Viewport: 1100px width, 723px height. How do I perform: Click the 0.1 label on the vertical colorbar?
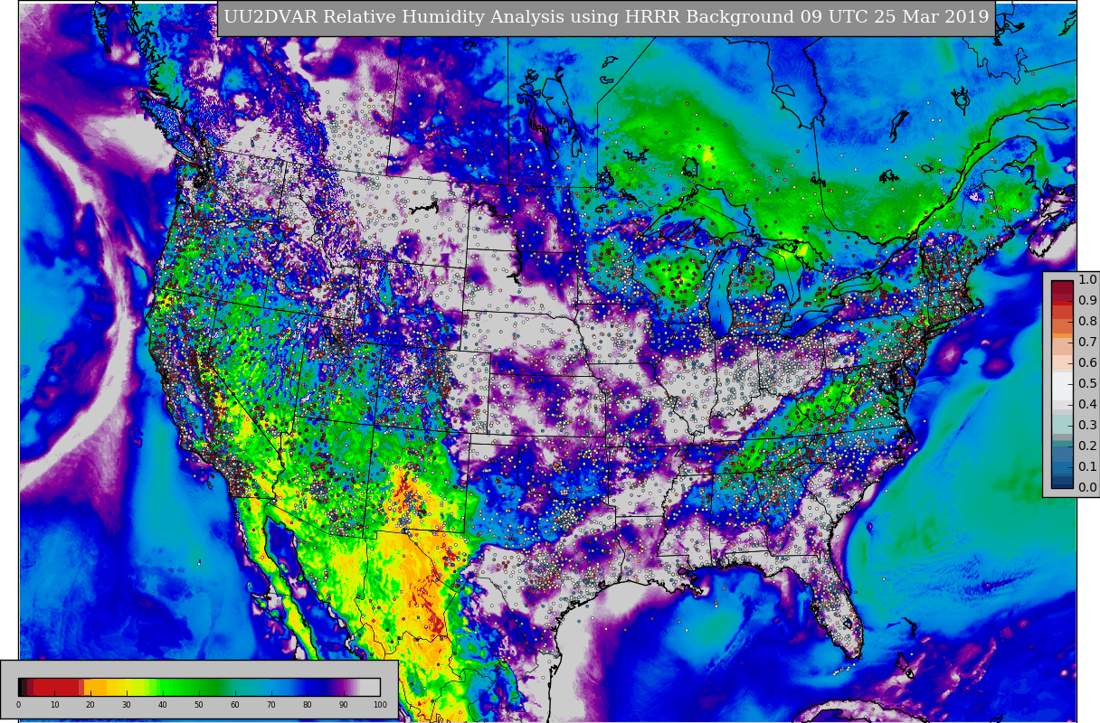click(1087, 467)
